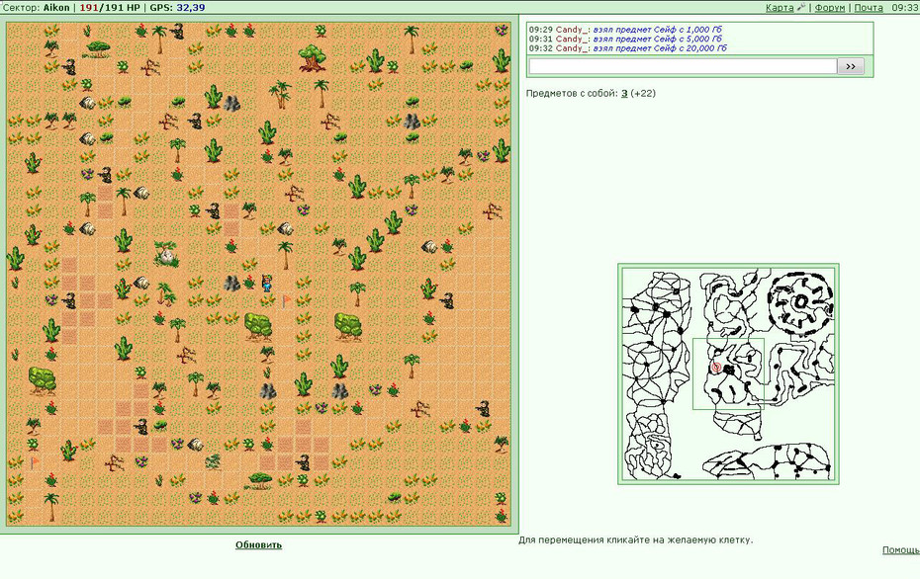
Task: Click the wrench icon beside the Карта link
Action: coord(801,7)
